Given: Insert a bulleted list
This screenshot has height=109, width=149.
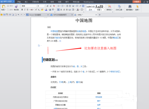Looking at the screenshot, I should pos(58,6).
